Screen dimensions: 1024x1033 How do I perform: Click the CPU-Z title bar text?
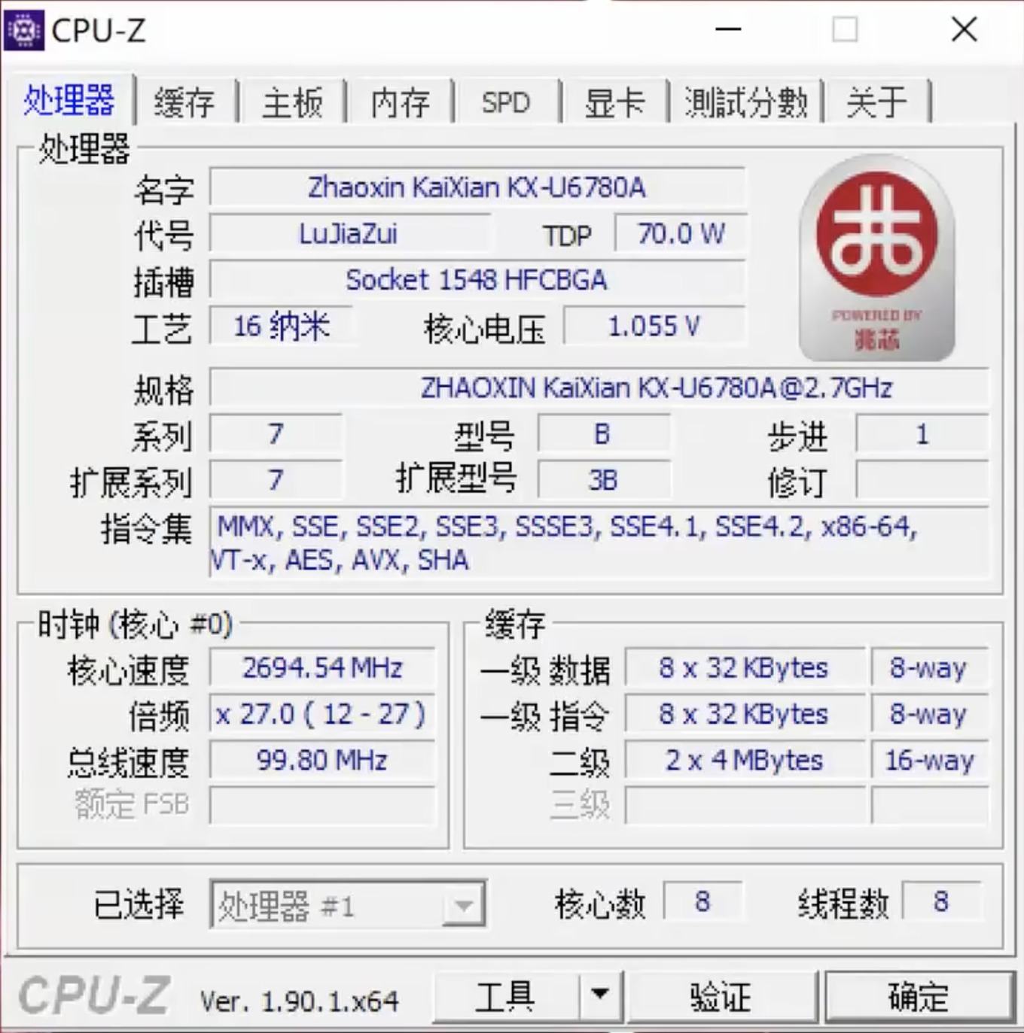point(99,31)
